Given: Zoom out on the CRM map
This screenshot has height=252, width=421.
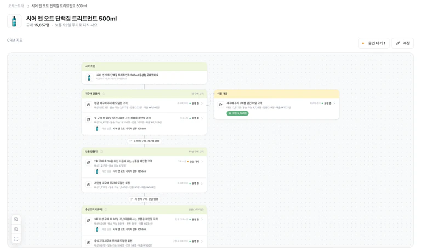Looking at the screenshot, I should coord(16,229).
